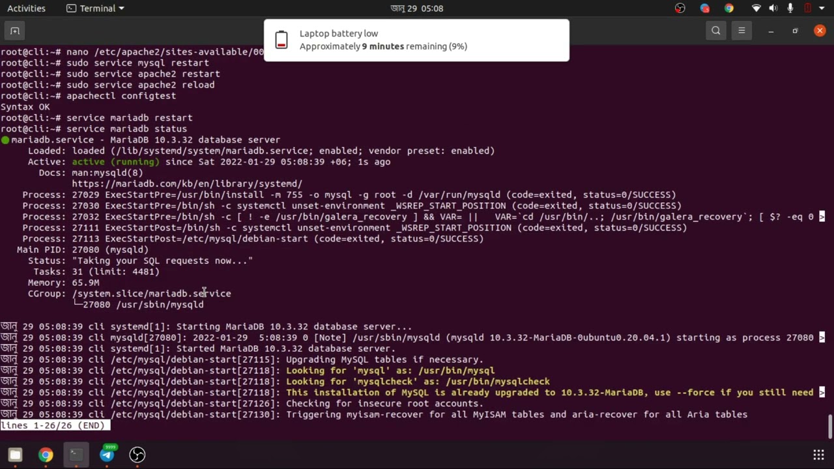This screenshot has height=469, width=834.
Task: Click the 'Memory: 65.9M' line
Action: click(x=63, y=283)
